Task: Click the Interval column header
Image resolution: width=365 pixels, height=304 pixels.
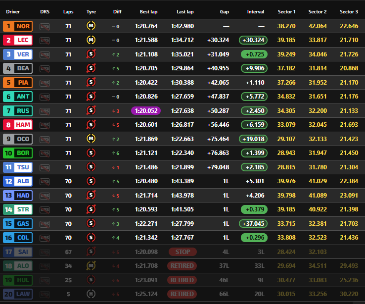Action: tap(255, 11)
